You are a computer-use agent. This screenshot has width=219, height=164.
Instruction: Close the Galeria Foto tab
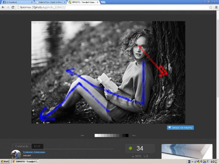point(65,2)
